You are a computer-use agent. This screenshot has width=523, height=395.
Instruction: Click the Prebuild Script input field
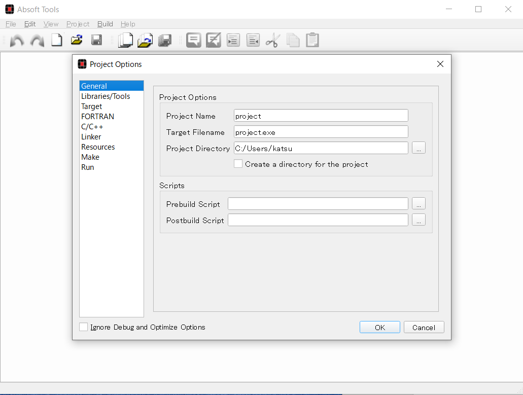(x=318, y=204)
